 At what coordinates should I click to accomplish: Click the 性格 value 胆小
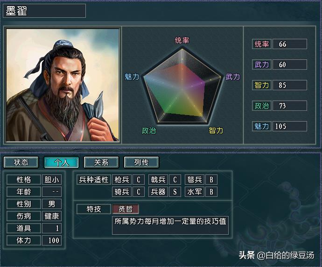click(52, 180)
